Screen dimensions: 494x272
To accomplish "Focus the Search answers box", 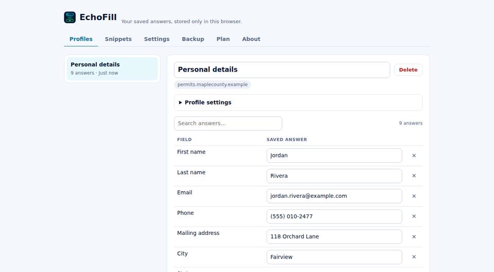I will click(228, 123).
